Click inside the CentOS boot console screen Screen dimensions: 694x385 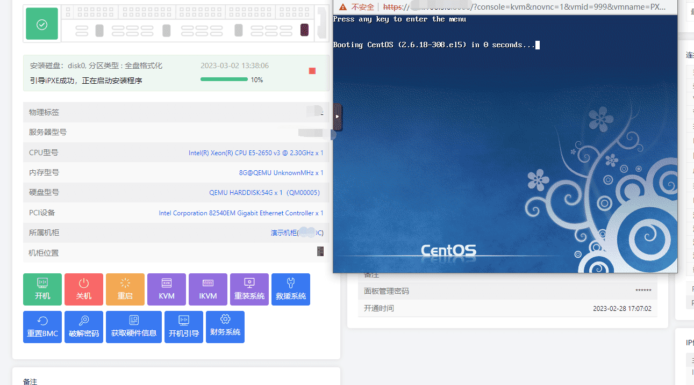pos(505,143)
